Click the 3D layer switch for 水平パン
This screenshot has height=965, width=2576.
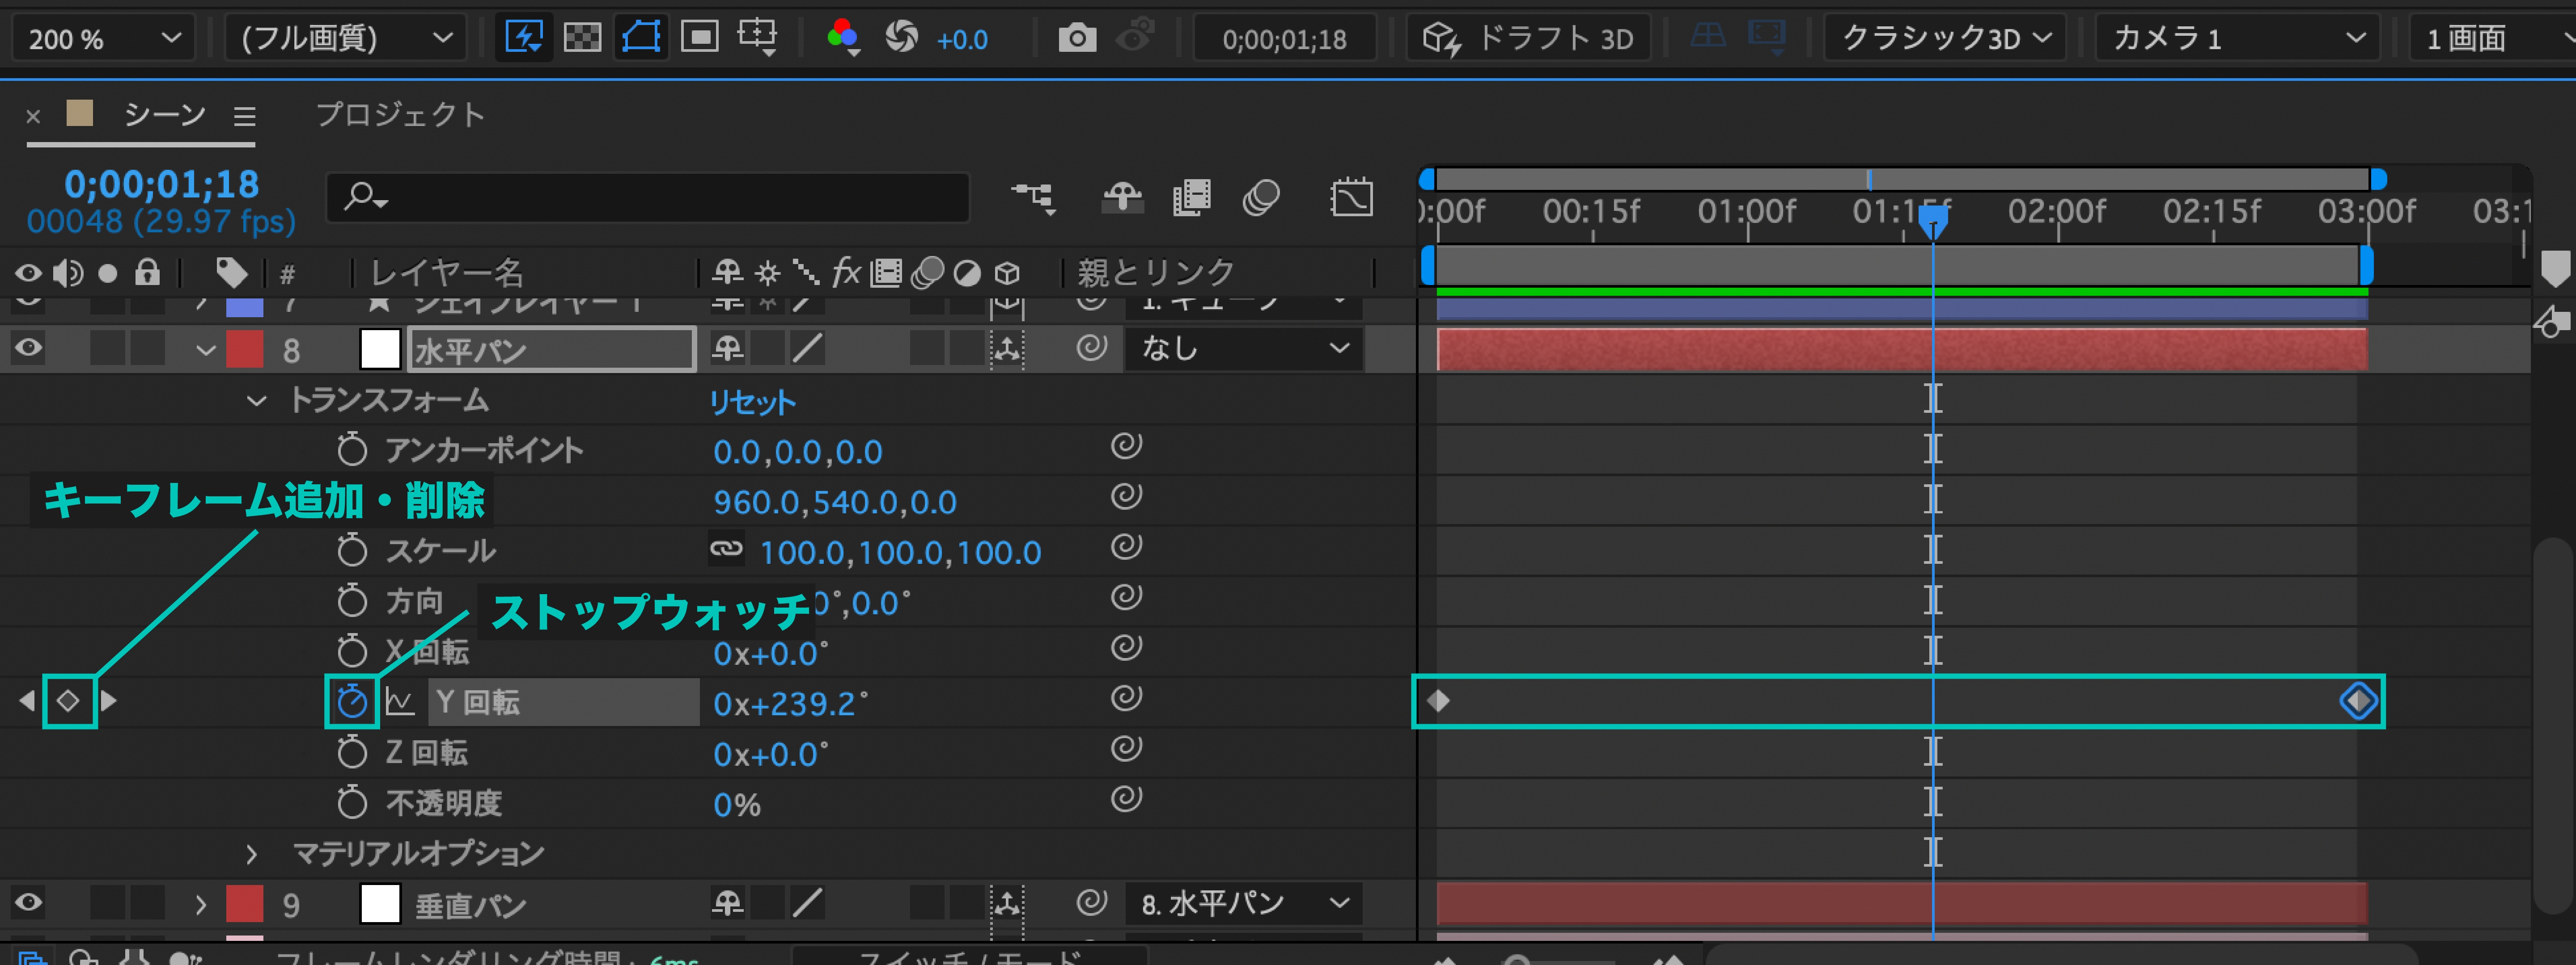(1007, 348)
